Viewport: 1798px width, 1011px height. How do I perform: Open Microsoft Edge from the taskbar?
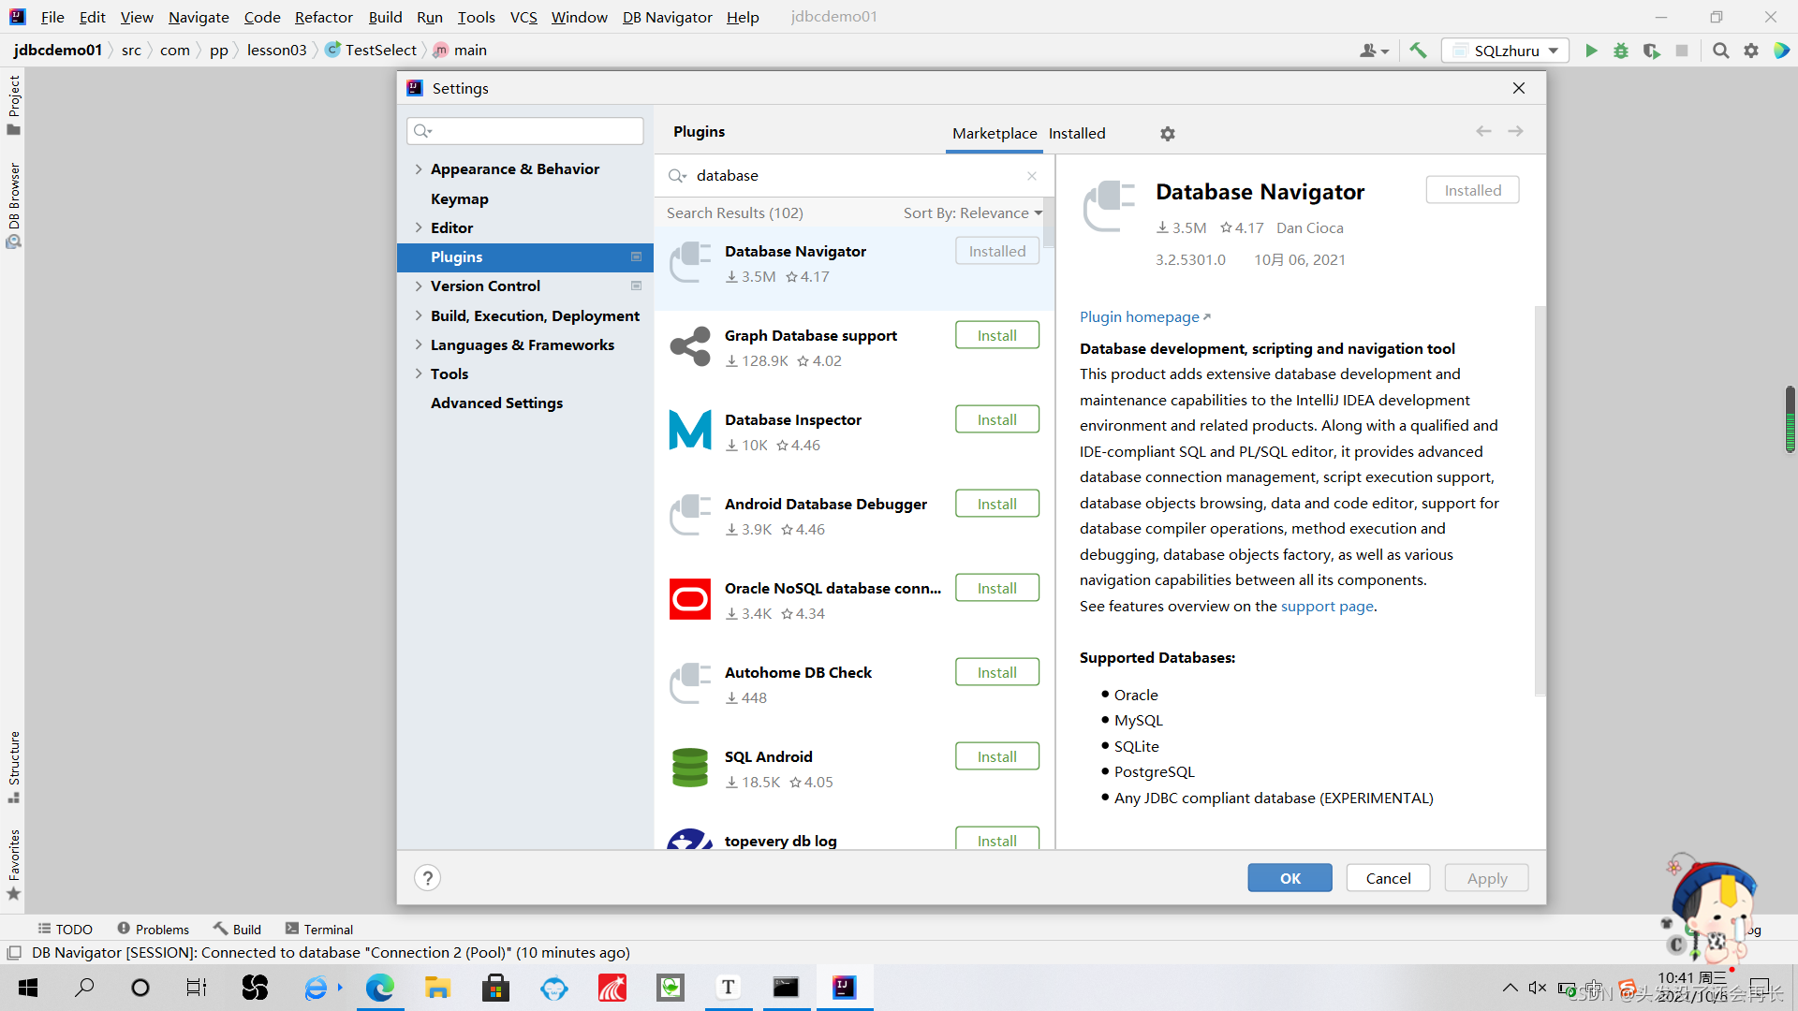[x=379, y=988]
